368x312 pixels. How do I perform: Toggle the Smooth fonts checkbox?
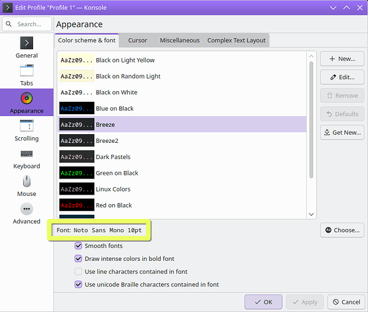pyautogui.click(x=78, y=246)
